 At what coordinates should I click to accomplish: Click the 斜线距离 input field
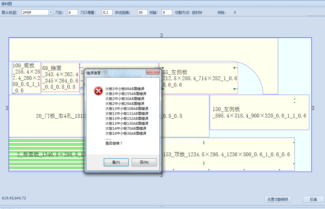pyautogui.click(x=142, y=13)
